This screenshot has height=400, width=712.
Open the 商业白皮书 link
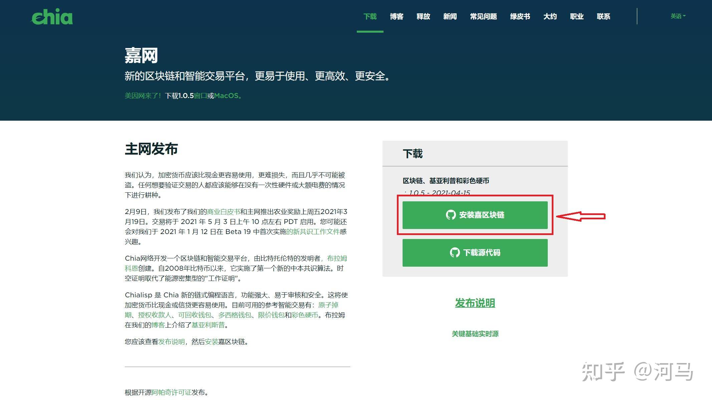(223, 212)
